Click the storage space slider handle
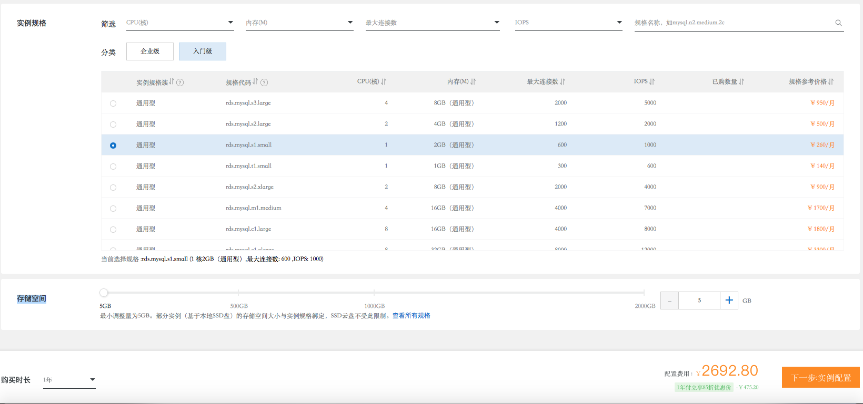Image resolution: width=863 pixels, height=404 pixels. pyautogui.click(x=104, y=293)
